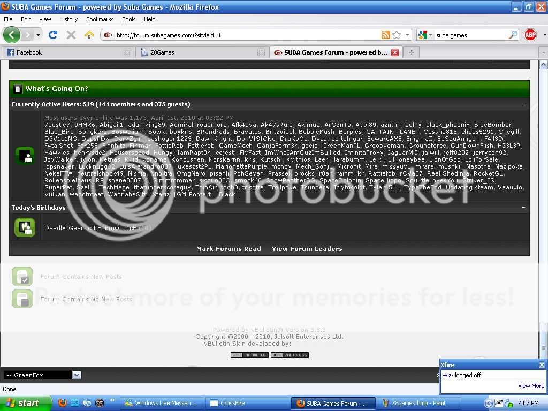Screen dimensions: 548x411
Task: Bookmark this page with the star icon
Action: click(x=397, y=35)
